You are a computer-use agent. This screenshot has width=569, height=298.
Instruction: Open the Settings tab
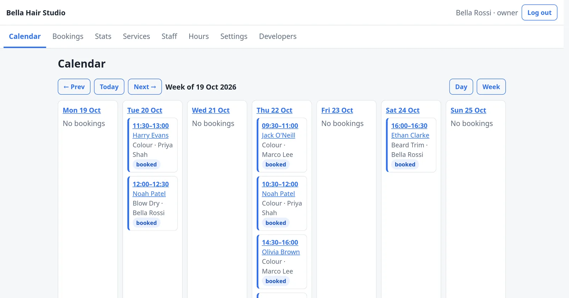pyautogui.click(x=234, y=36)
